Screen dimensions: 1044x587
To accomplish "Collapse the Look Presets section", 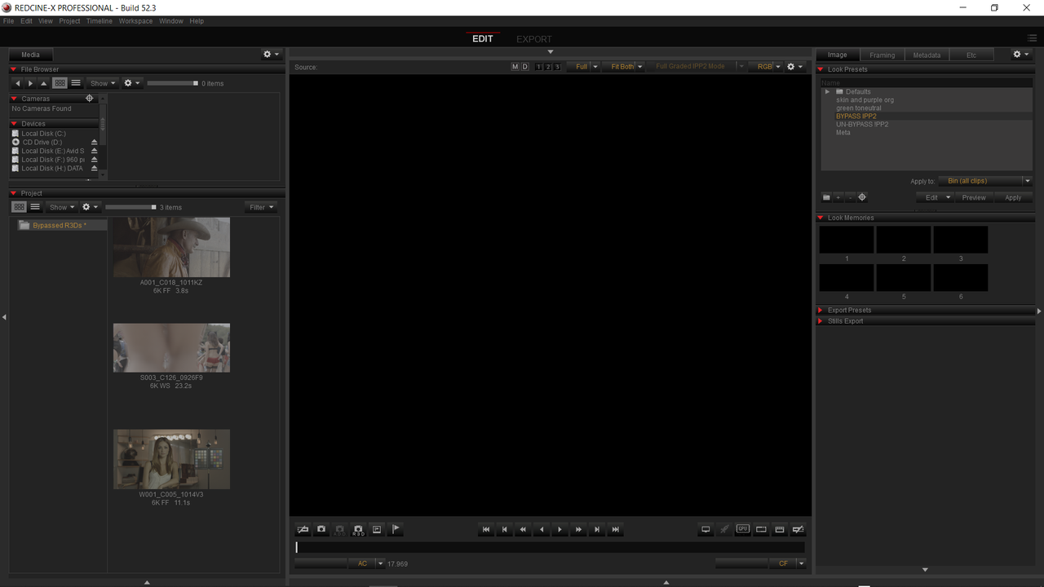I will click(x=821, y=69).
